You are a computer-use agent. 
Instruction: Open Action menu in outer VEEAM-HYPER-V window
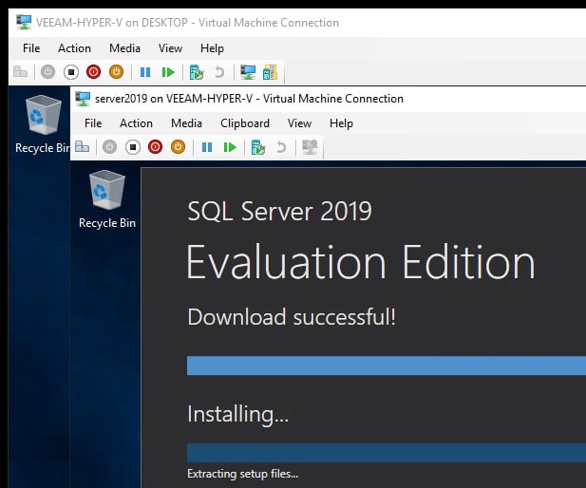click(74, 48)
